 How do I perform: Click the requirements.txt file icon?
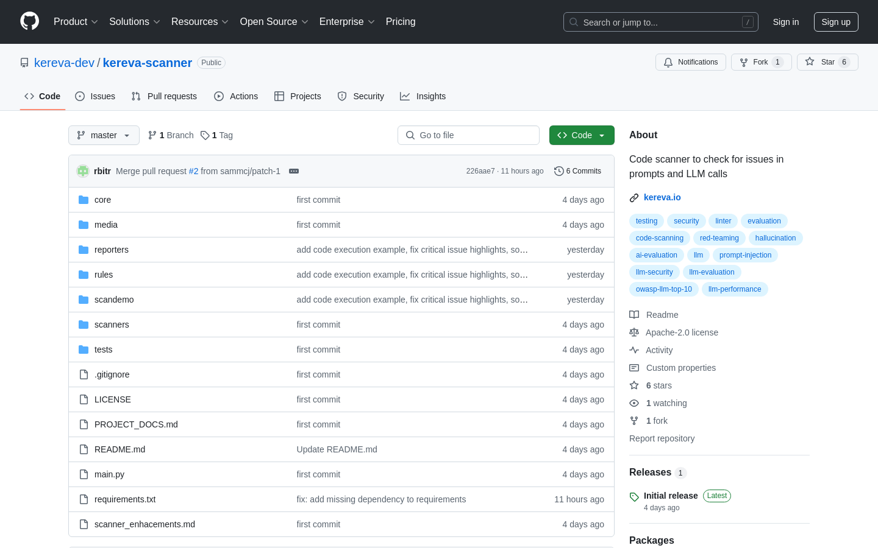84,499
